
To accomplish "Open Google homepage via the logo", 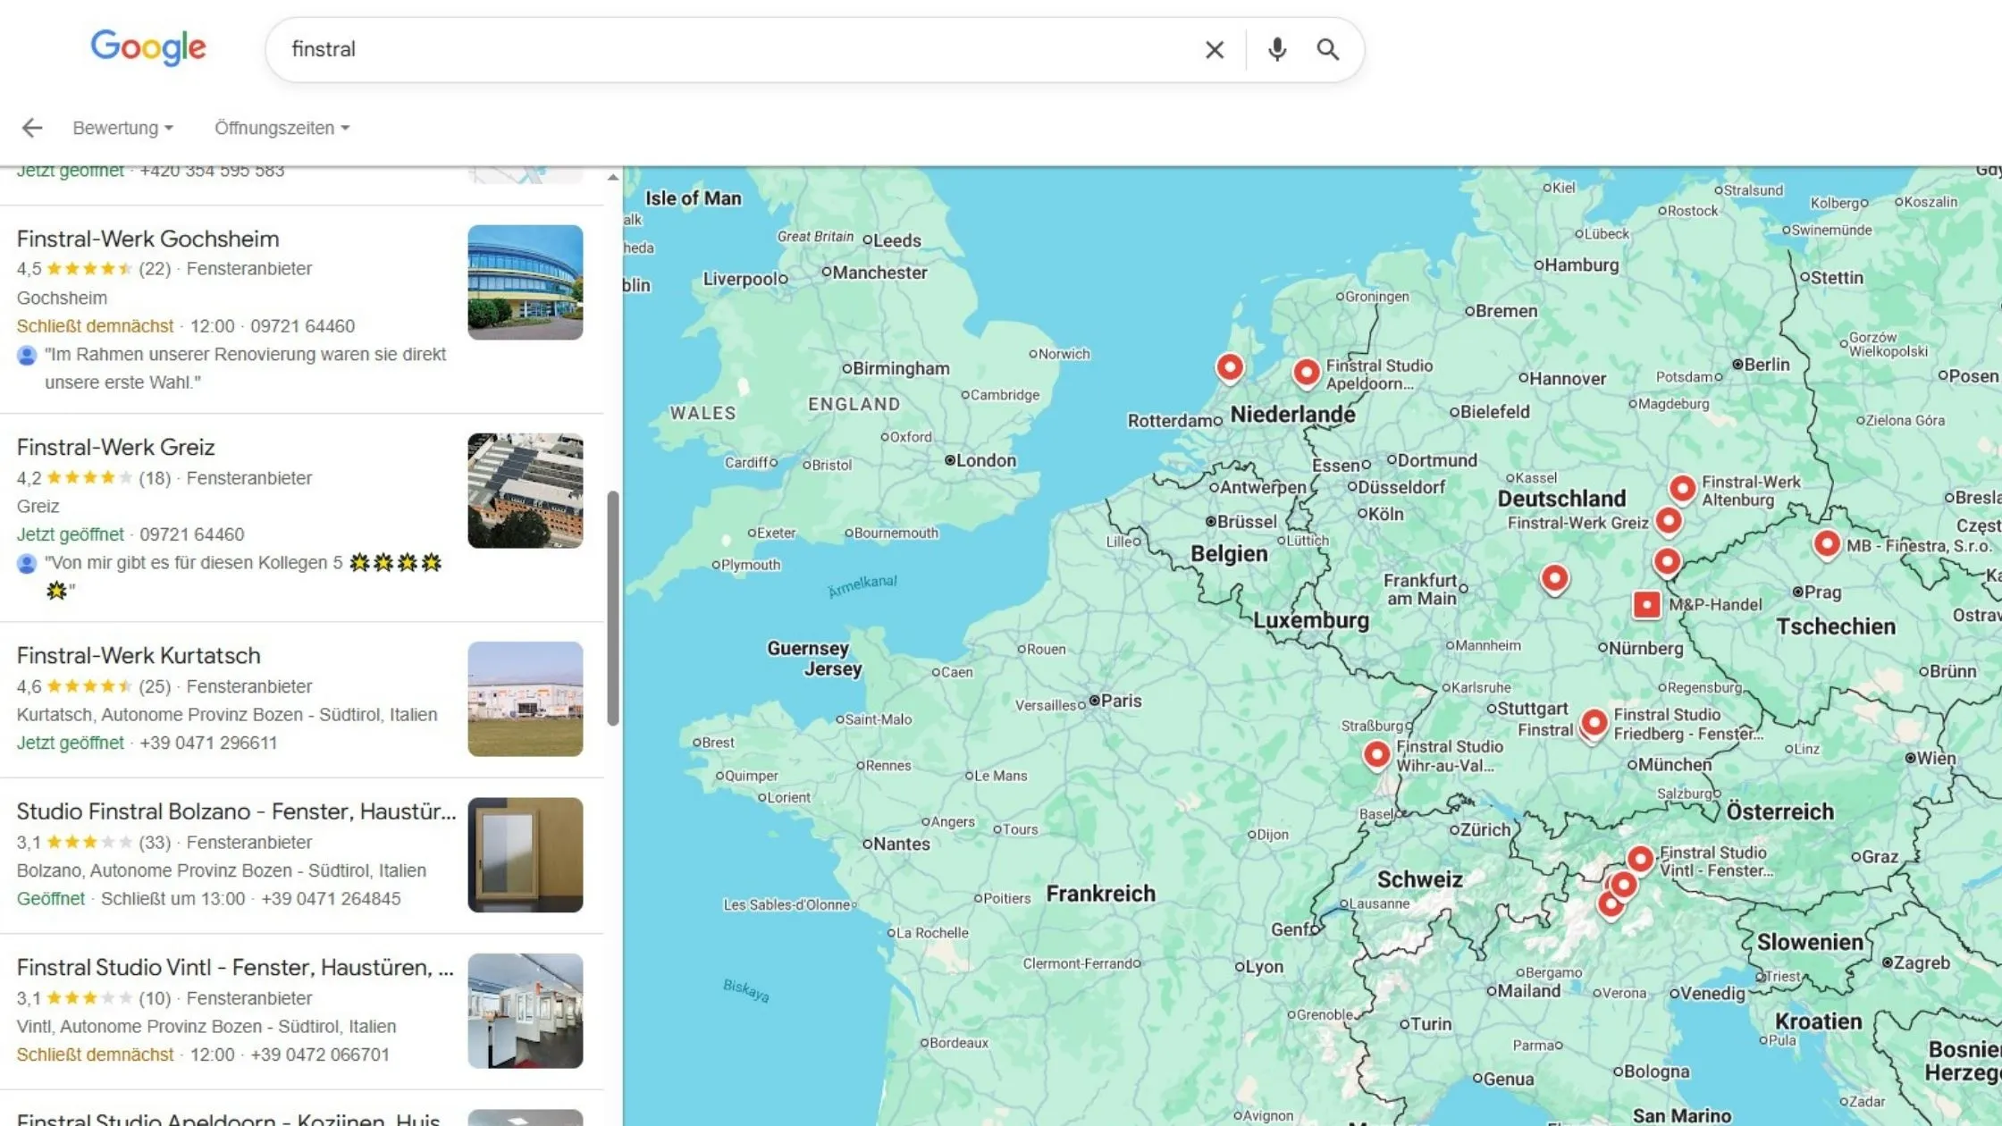I will click(x=148, y=47).
